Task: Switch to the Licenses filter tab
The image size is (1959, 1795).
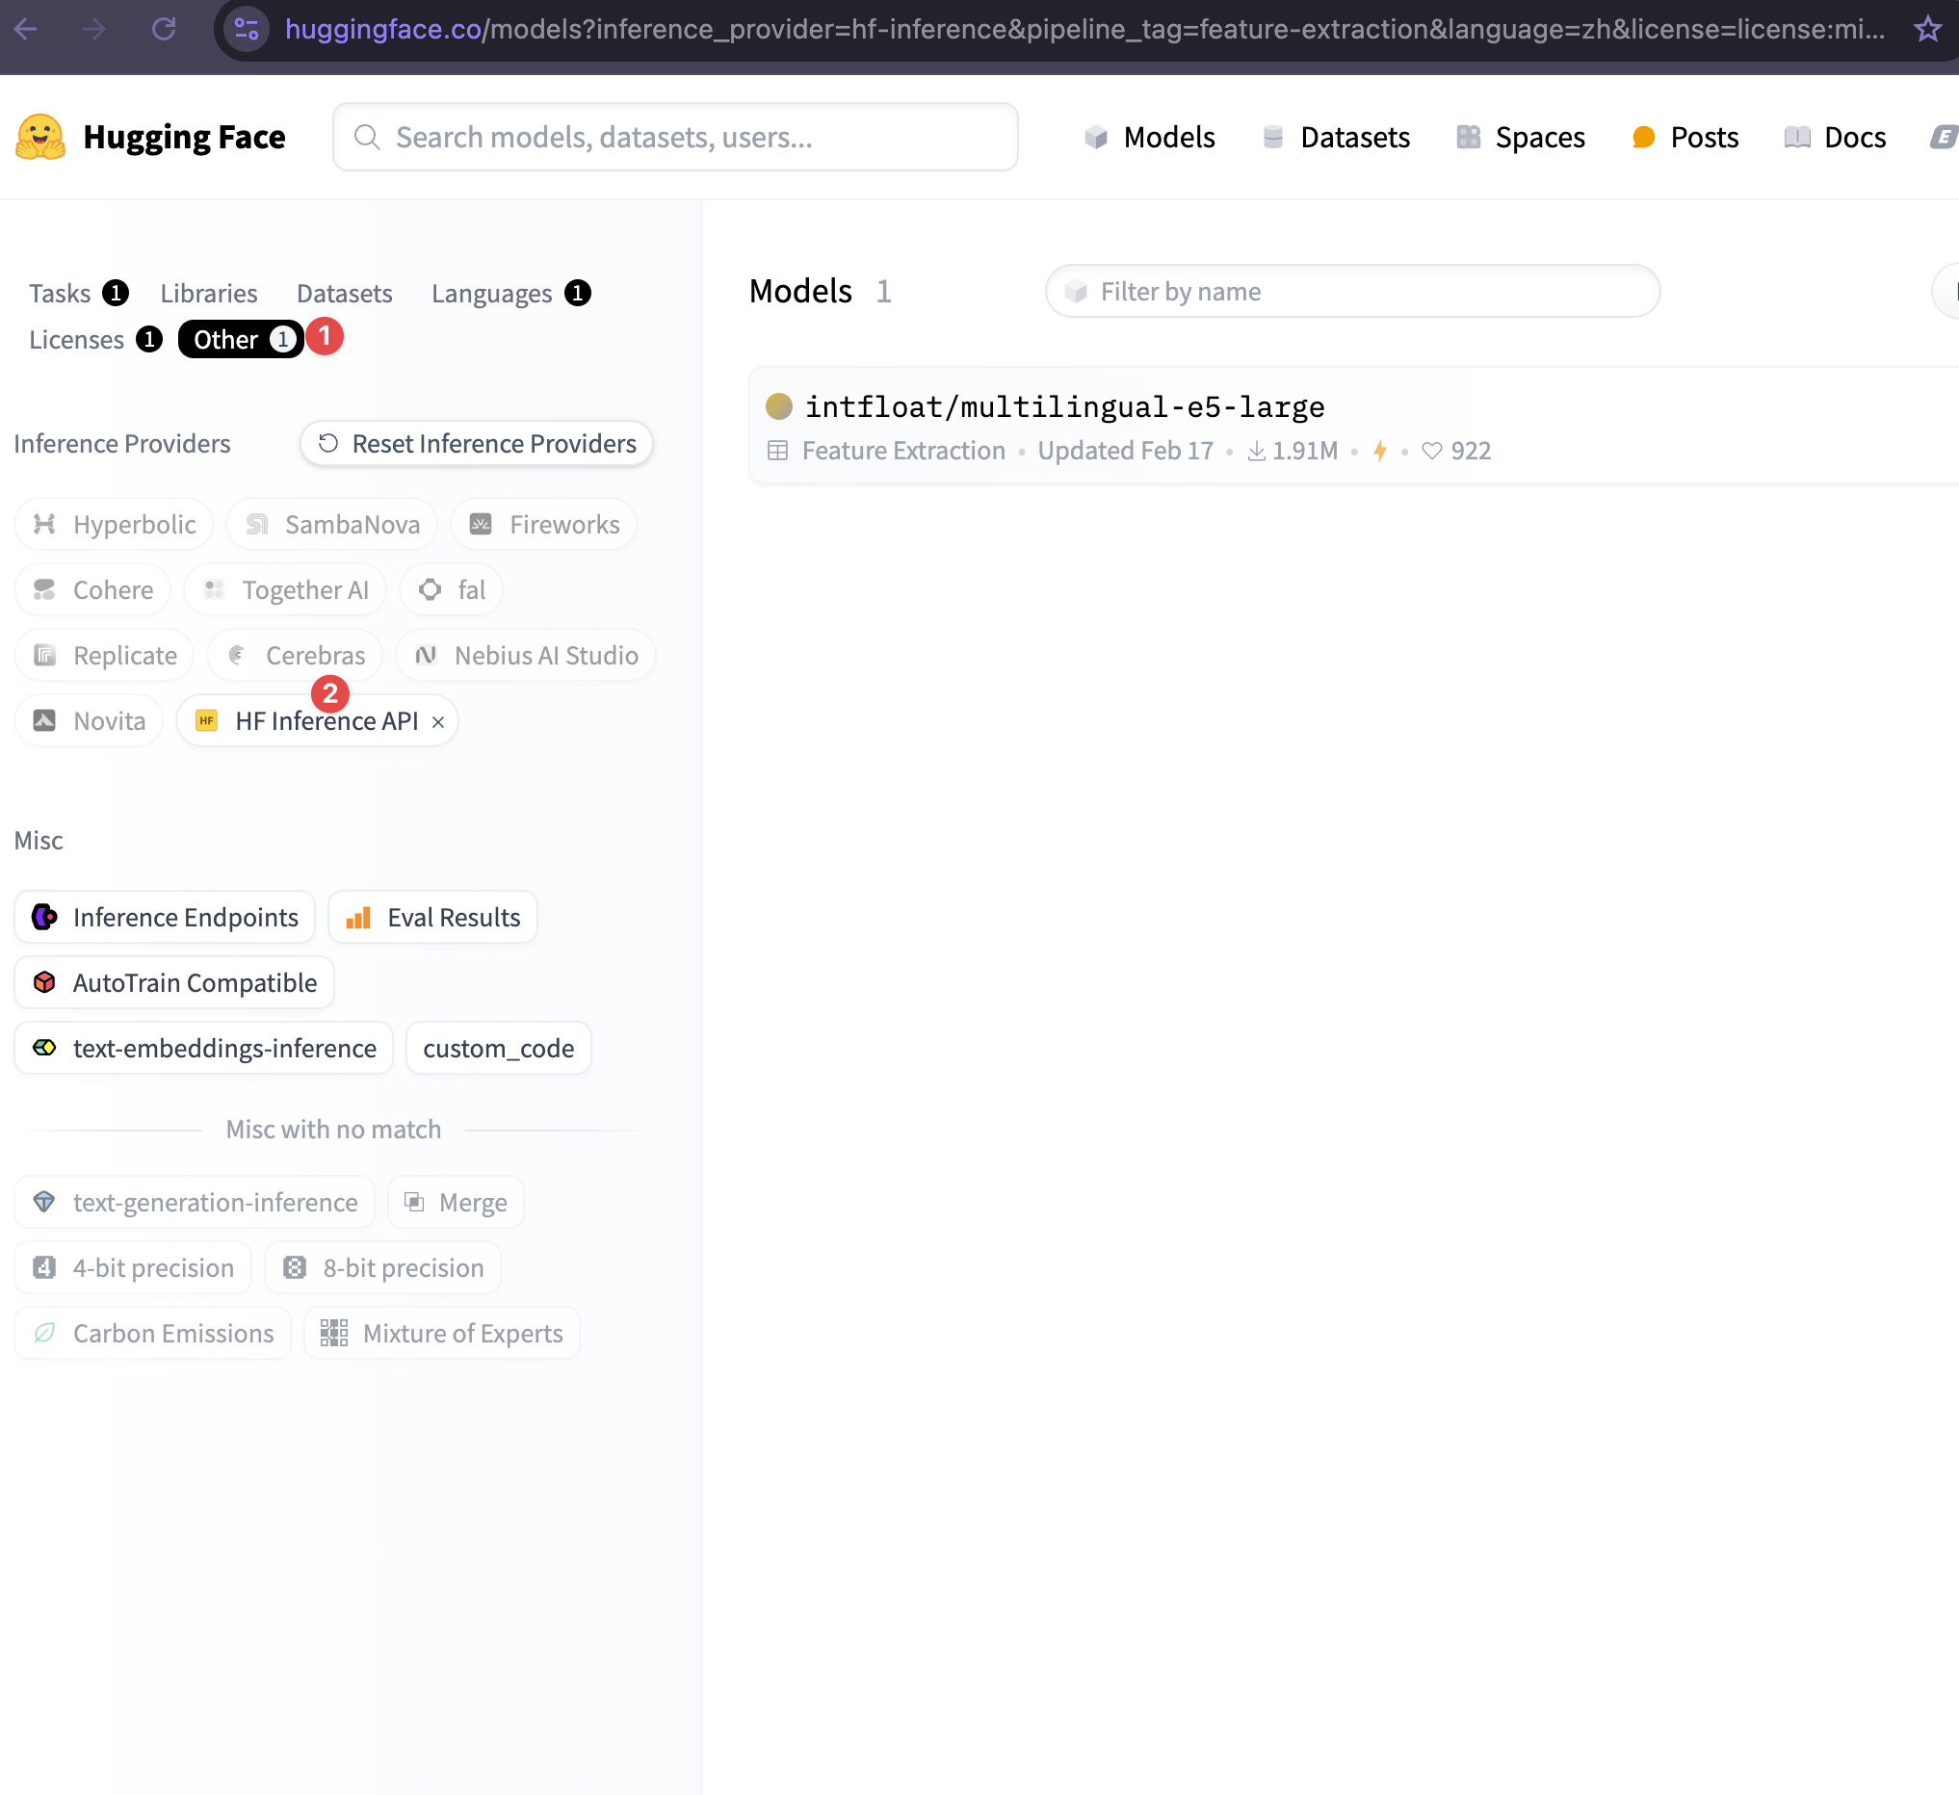Action: 77,340
